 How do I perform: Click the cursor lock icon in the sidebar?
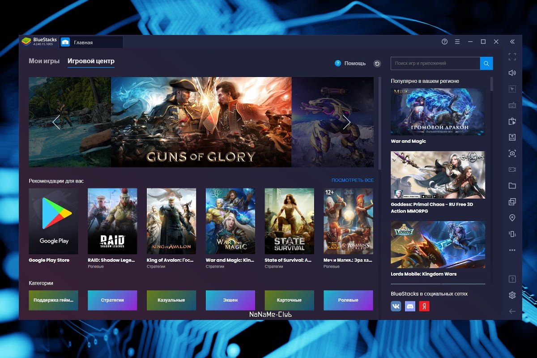(512, 89)
